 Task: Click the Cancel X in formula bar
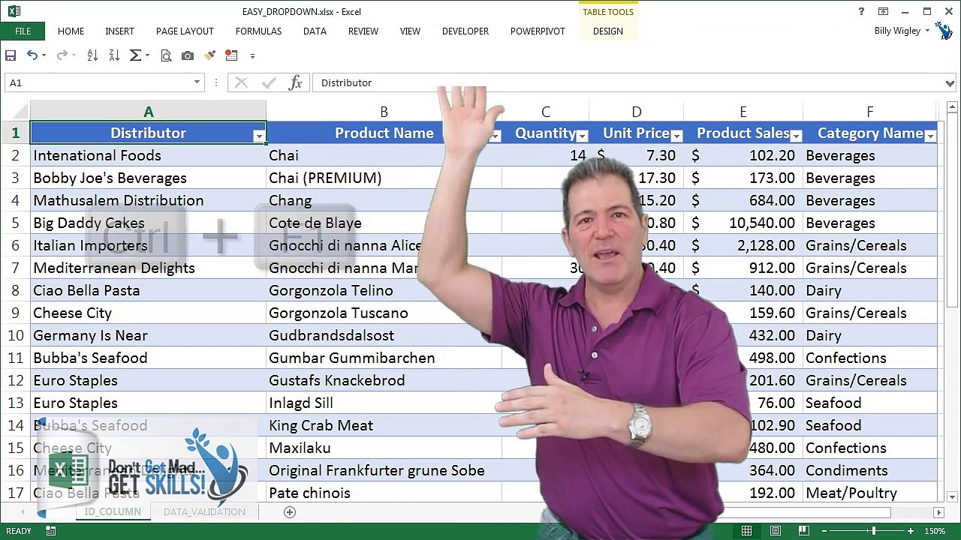click(241, 82)
